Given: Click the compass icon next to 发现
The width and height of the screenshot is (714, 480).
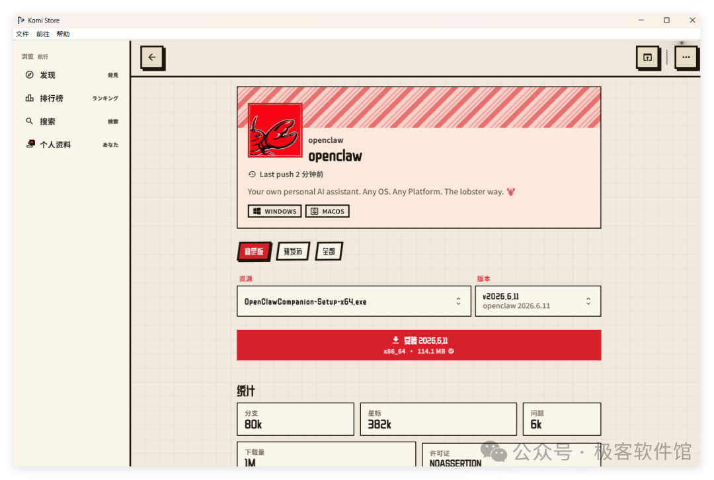Looking at the screenshot, I should point(30,75).
